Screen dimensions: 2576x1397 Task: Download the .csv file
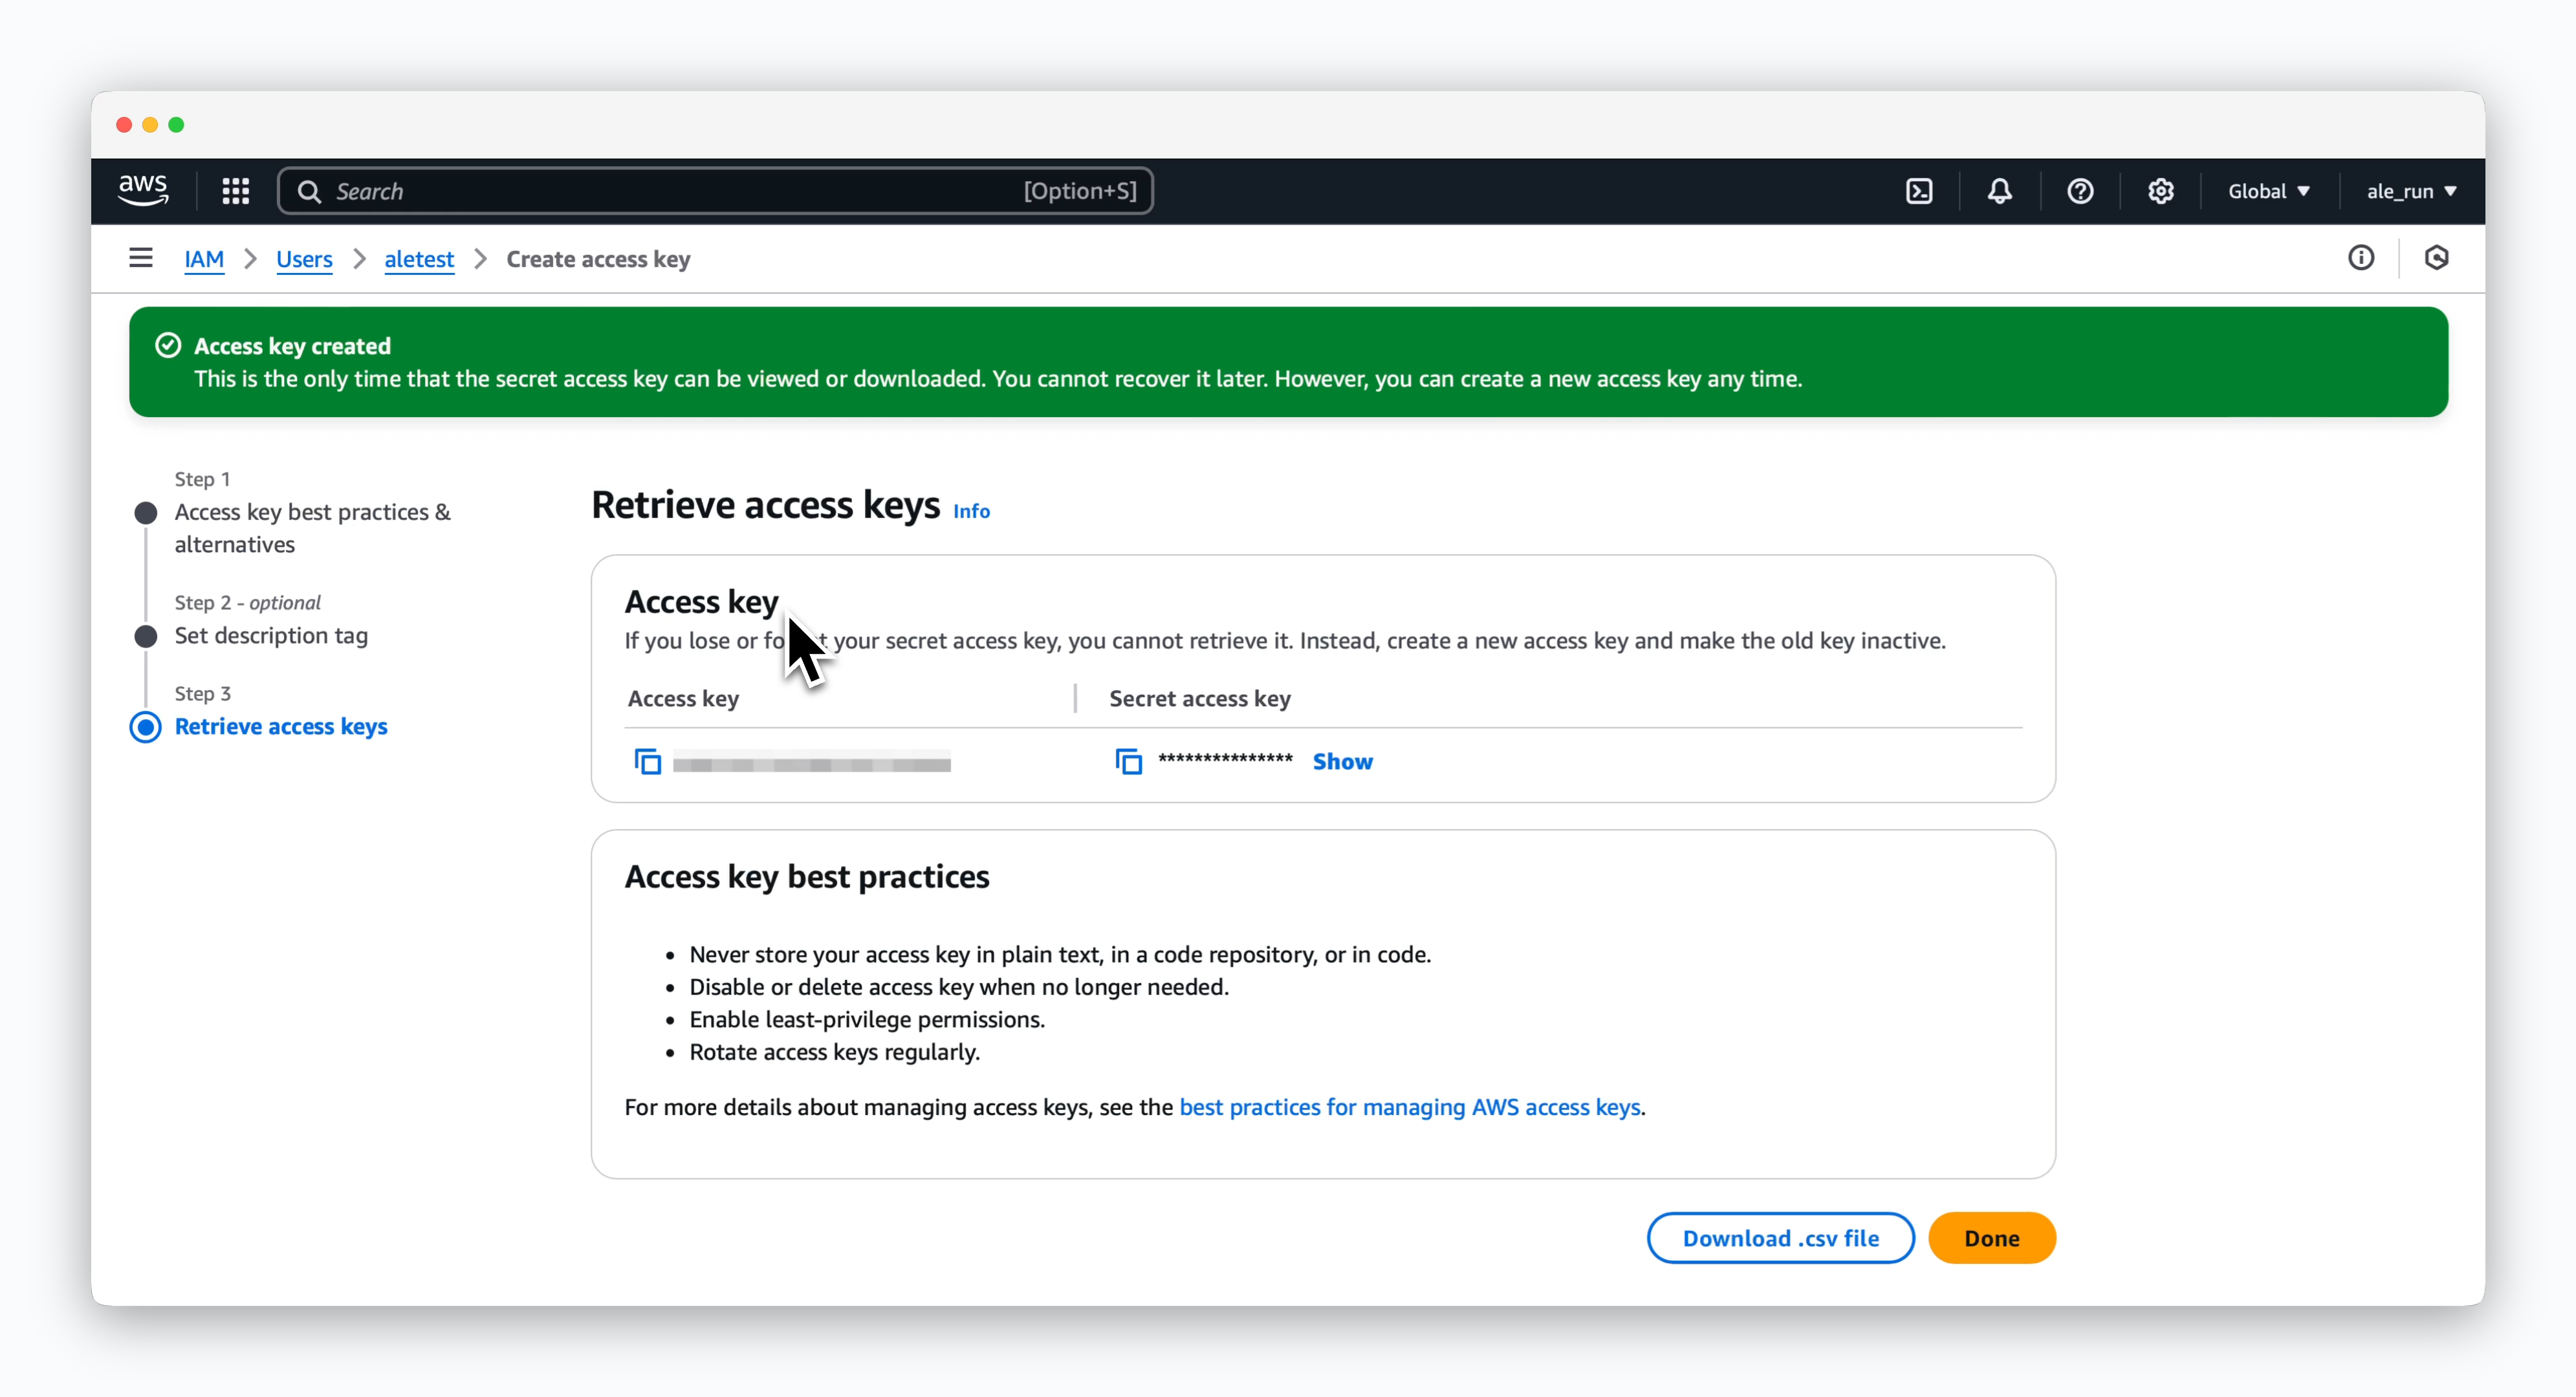(1780, 1238)
